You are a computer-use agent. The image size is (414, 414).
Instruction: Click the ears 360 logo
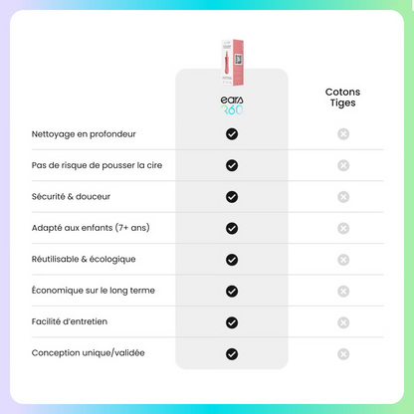(x=232, y=105)
